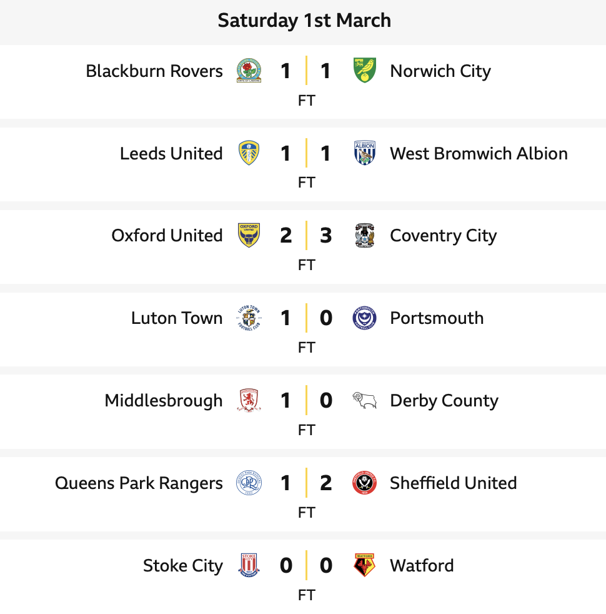The image size is (606, 614).
Task: Click the Saturday 1st March date header
Action: coord(304,21)
